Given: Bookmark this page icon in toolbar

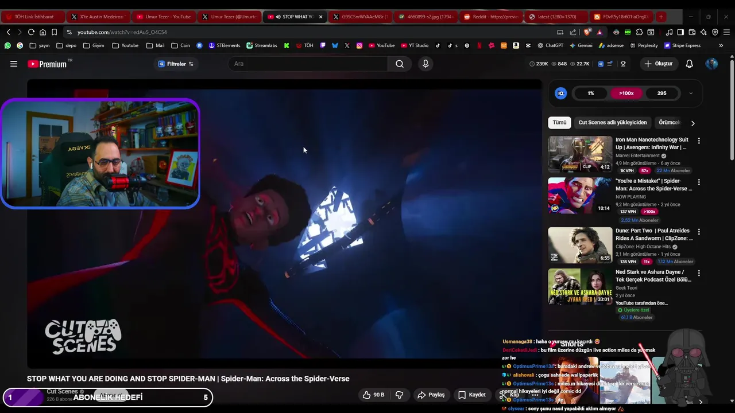Looking at the screenshot, I should point(54,32).
